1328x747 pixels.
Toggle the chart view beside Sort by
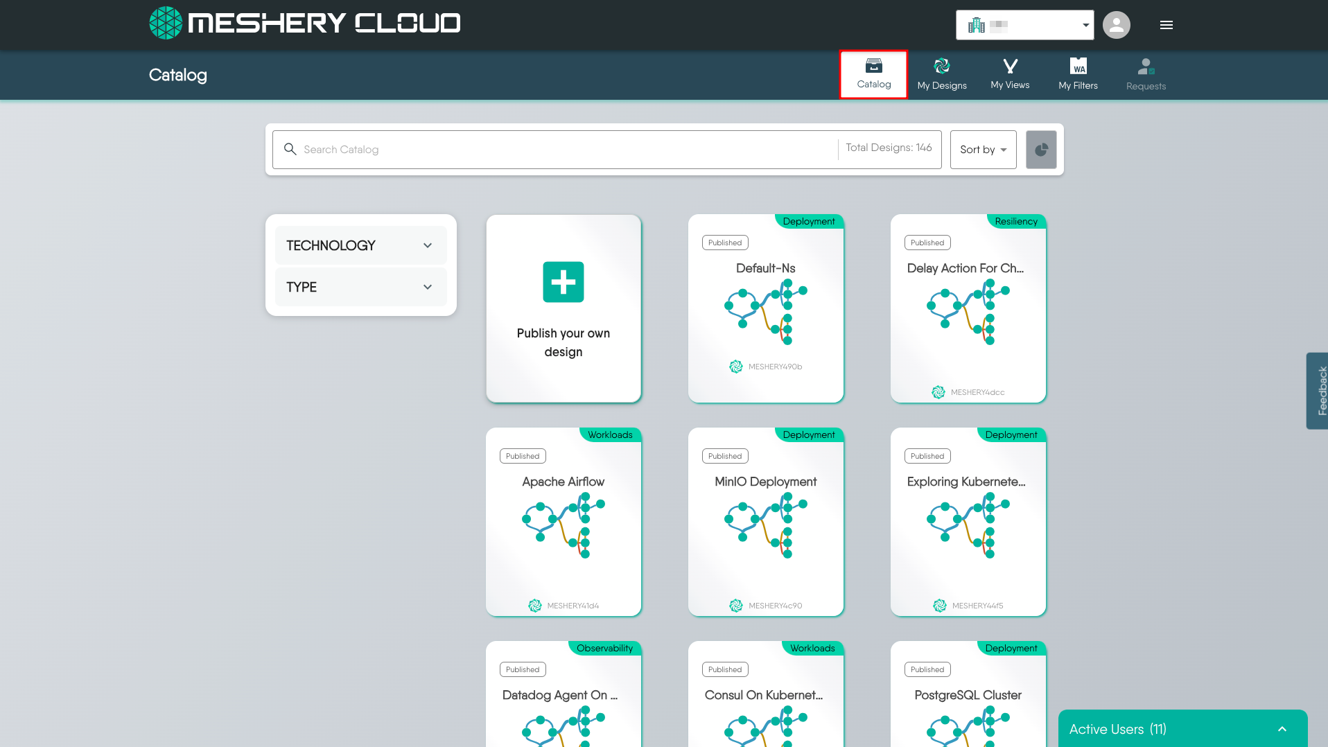point(1040,150)
